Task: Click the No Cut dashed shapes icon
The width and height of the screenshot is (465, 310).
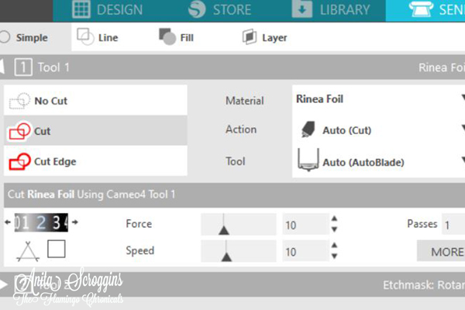Action: (x=19, y=101)
